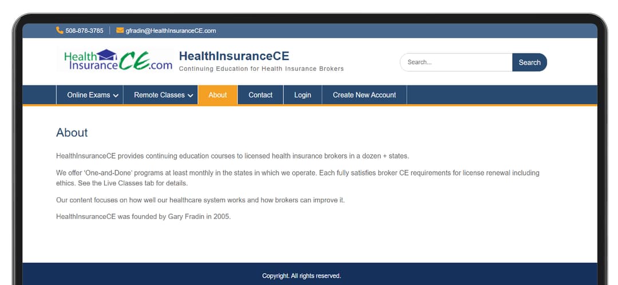Viewport: 618px width, 285px height.
Task: Click the orange envelope email icon
Action: click(x=120, y=30)
